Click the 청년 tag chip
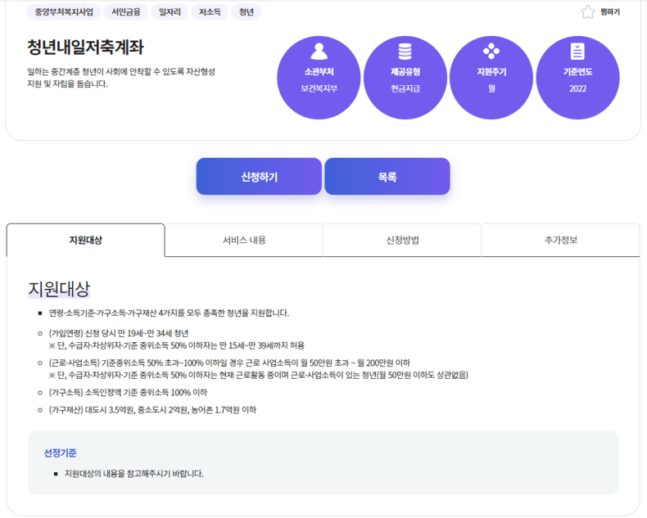647x518 pixels. coord(247,12)
